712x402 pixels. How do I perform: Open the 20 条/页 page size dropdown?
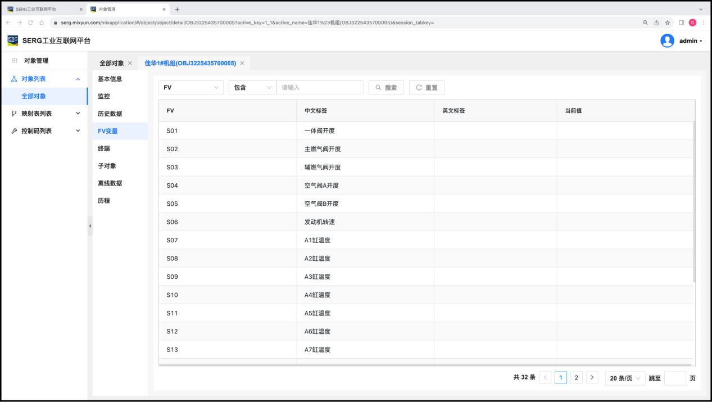625,378
